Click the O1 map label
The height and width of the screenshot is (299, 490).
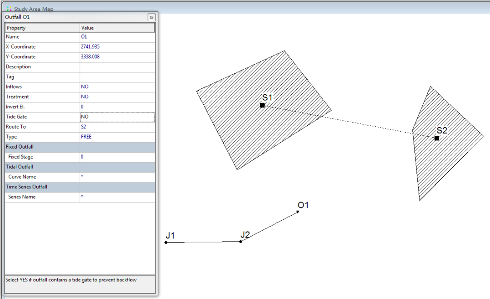[x=303, y=205]
